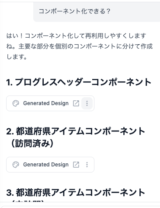Open first Generated Design in new window
The width and height of the screenshot is (160, 208).
pos(76,103)
